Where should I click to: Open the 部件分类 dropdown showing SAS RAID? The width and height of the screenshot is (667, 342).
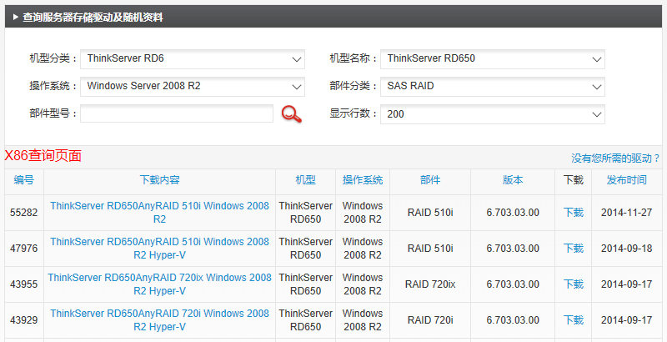pos(492,87)
